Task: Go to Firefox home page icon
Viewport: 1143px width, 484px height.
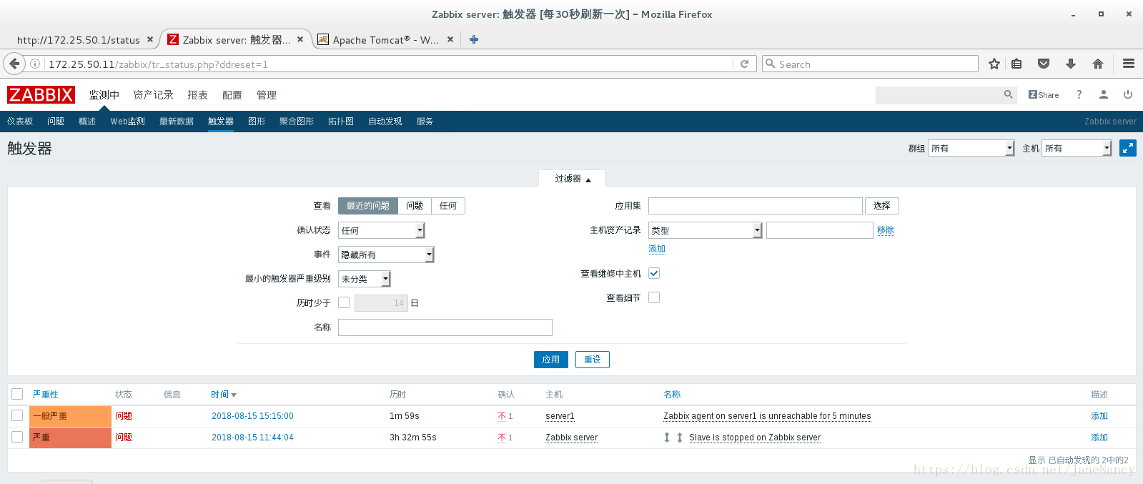Action: tap(1098, 64)
